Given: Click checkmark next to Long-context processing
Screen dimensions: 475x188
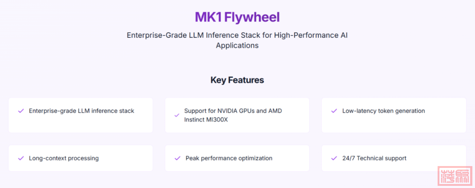Looking at the screenshot, I should (x=21, y=158).
